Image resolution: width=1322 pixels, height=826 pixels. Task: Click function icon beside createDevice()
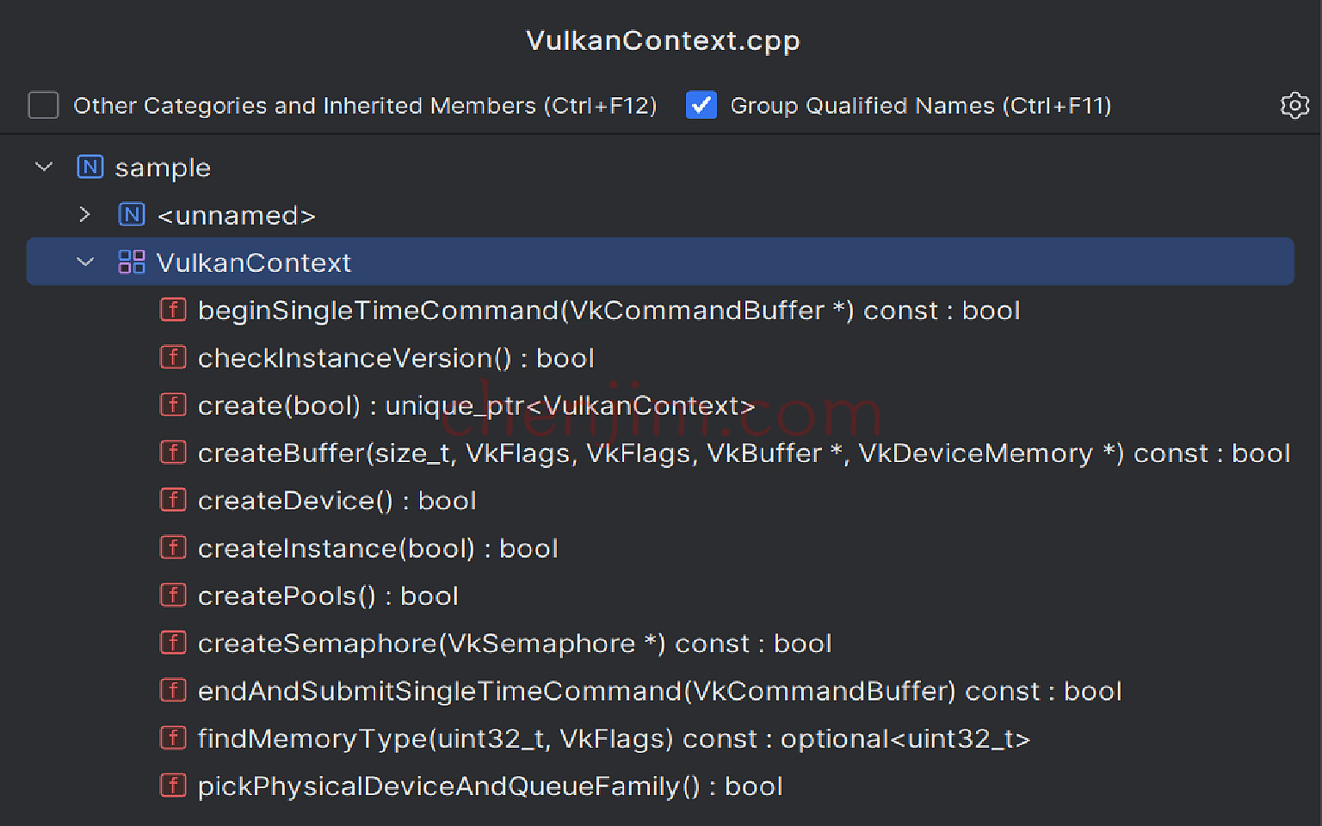[x=173, y=500]
